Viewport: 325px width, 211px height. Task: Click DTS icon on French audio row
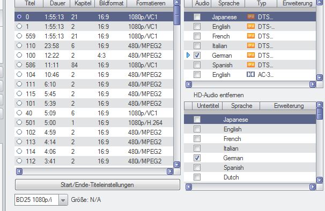click(251, 36)
